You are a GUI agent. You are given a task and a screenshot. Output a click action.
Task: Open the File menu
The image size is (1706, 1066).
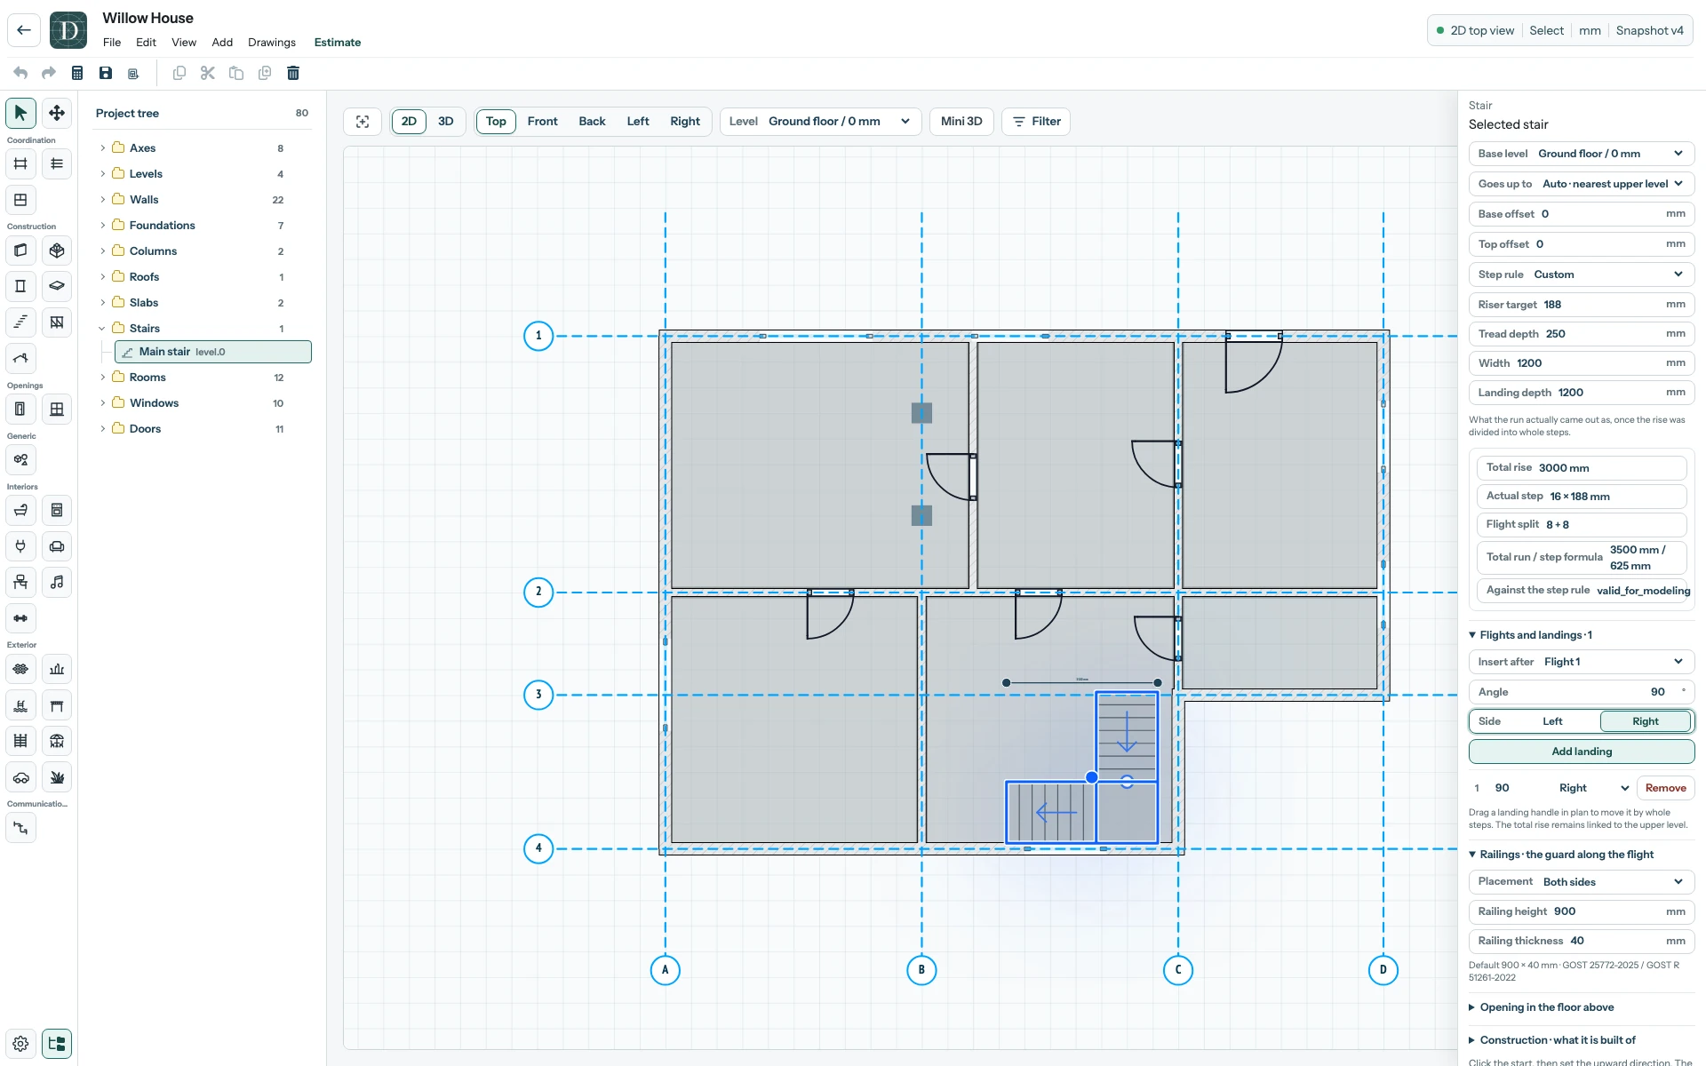click(x=112, y=43)
